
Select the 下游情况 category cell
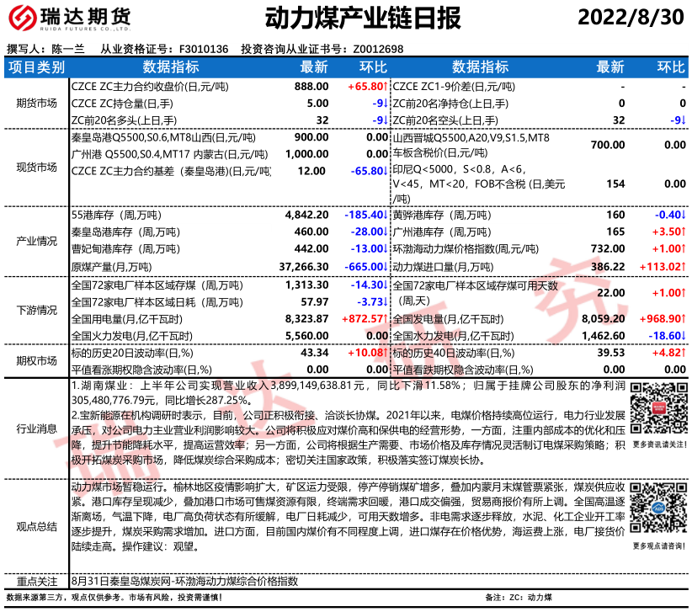(x=36, y=311)
